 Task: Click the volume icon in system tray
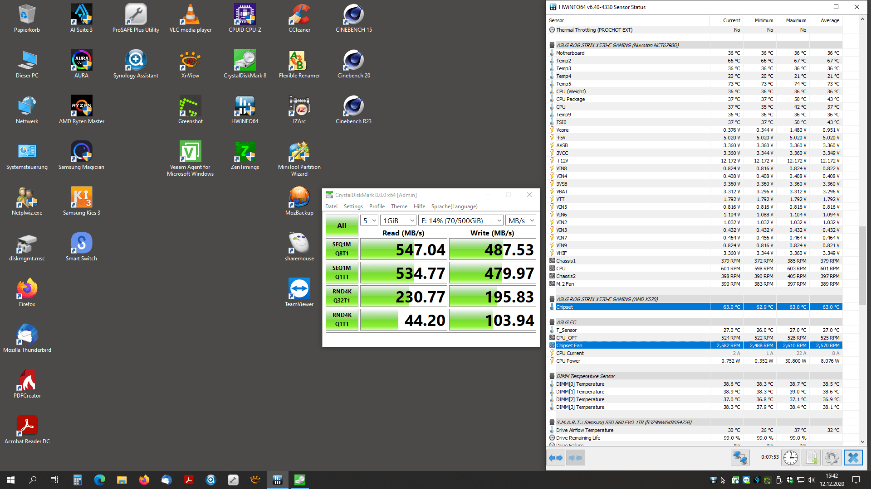tap(811, 480)
